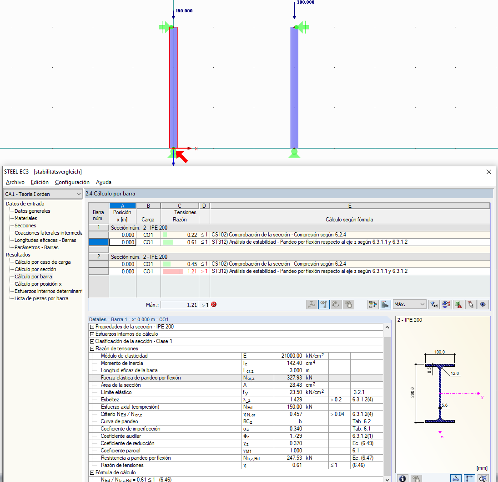Collapse the Fórmula de cálculo group
The image size is (498, 482).
click(92, 473)
